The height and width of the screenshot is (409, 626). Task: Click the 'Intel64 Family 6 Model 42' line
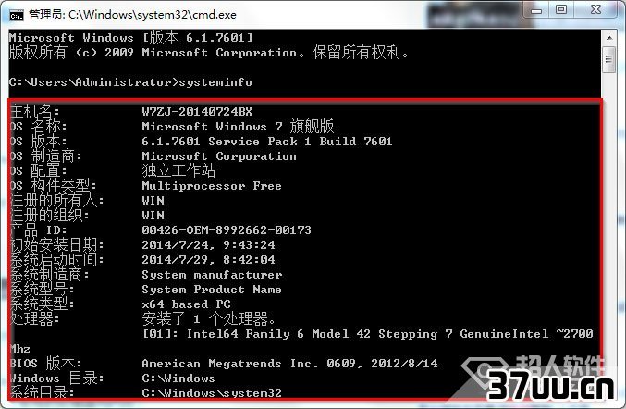367,333
